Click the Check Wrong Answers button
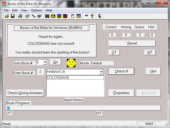This screenshot has height=128, width=170. click(x=25, y=93)
